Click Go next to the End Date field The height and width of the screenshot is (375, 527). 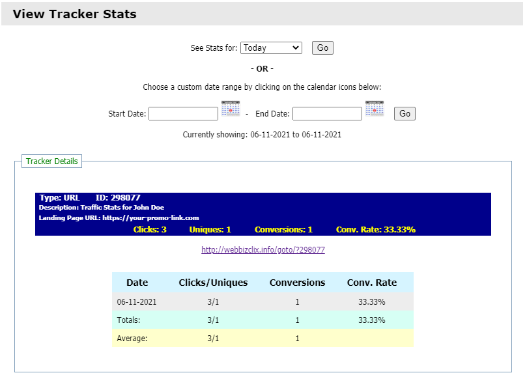[x=405, y=113]
